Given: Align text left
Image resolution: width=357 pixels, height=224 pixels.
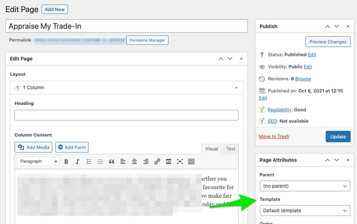Looking at the screenshot, I should coord(123,161).
